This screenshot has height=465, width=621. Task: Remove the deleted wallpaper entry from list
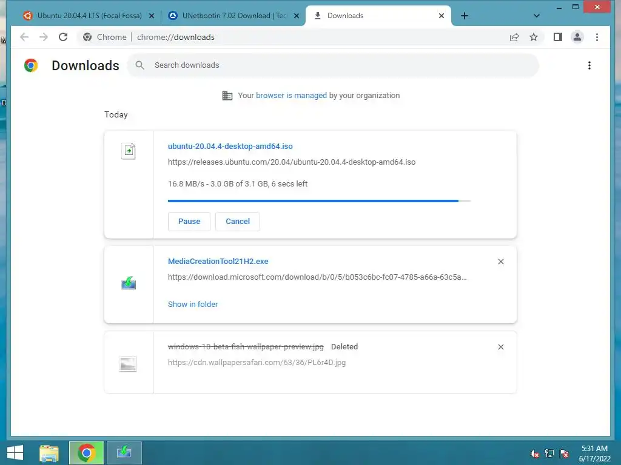pos(500,347)
